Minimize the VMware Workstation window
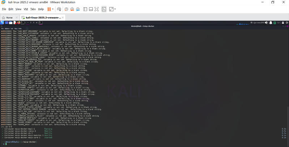The width and height of the screenshot is (289, 147). pyautogui.click(x=263, y=2)
